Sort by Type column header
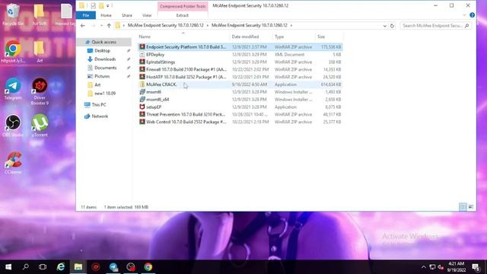The width and height of the screenshot is (487, 274). tap(294, 37)
